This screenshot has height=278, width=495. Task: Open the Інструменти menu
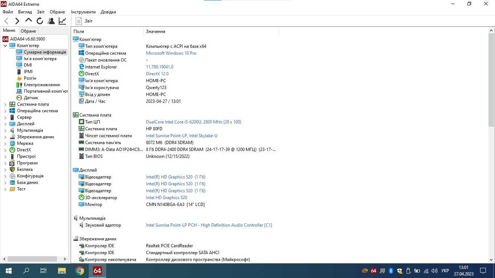83,12
